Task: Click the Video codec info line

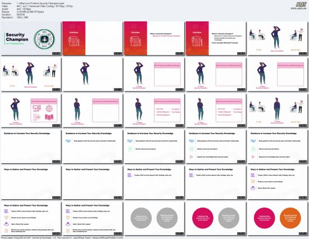Action: [x=37, y=6]
